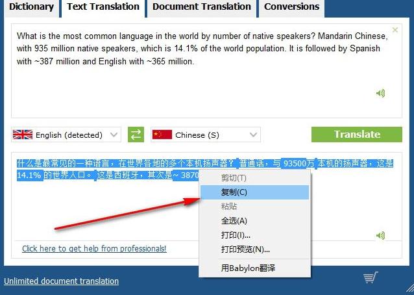Viewport: 414px width, 295px height.
Task: Play audio of the translated Chinese text
Action: (x=381, y=235)
